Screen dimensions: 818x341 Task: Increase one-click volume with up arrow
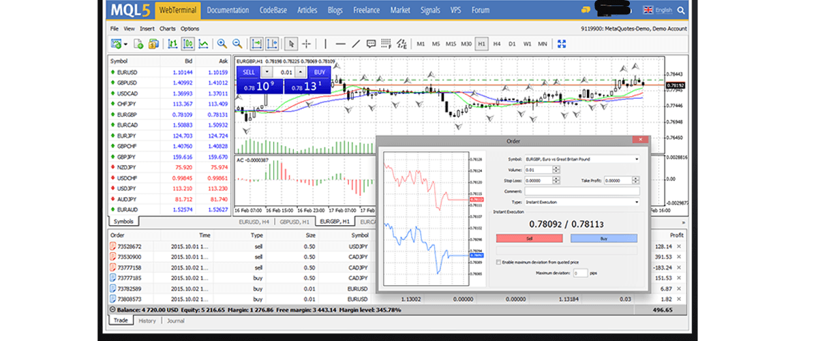(301, 72)
